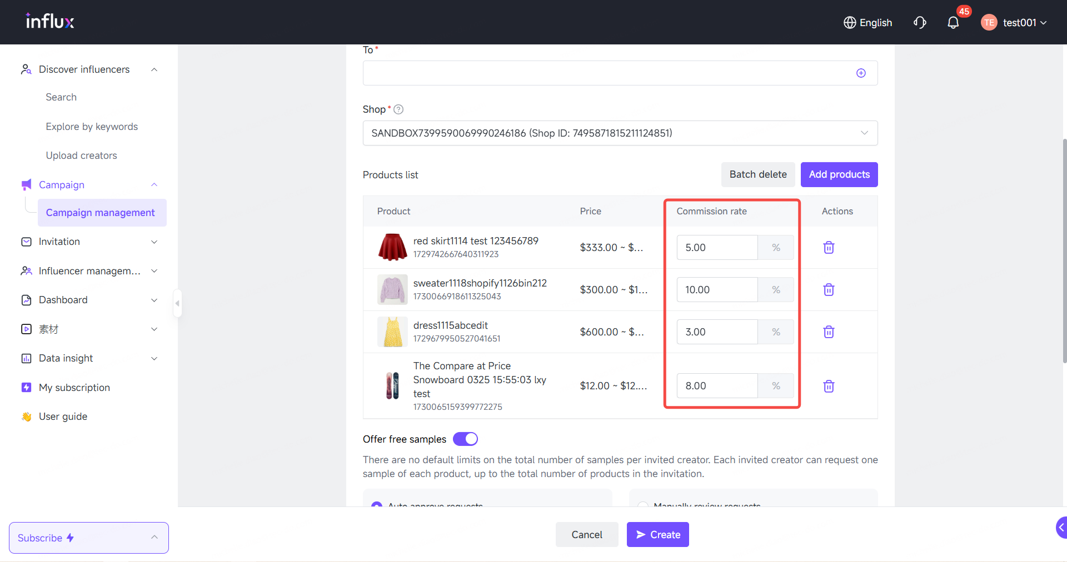Collapse the sidebar using the edge handle
This screenshot has height=562, width=1067.
click(177, 303)
